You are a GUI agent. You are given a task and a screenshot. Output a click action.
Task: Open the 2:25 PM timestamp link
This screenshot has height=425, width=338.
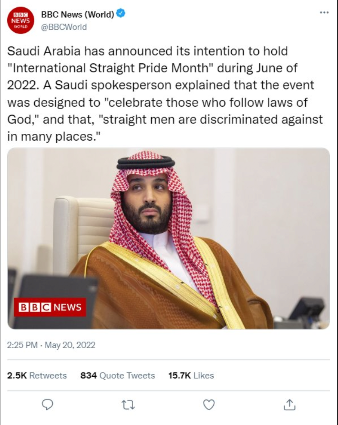pos(22,345)
